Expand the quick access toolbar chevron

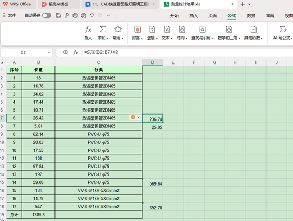pyautogui.click(x=108, y=15)
